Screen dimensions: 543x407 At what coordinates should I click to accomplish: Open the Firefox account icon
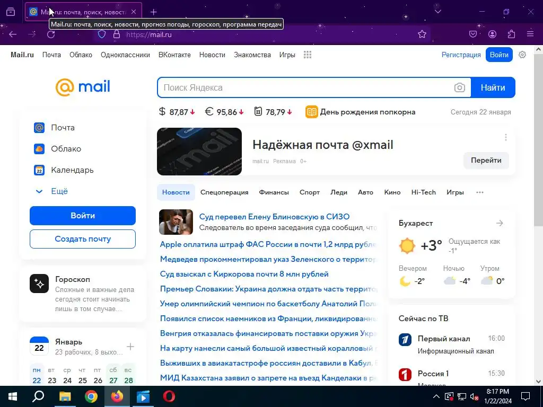(492, 34)
